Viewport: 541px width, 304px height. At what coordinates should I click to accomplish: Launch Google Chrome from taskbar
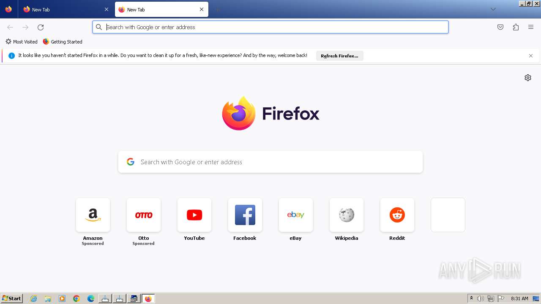[x=77, y=299]
